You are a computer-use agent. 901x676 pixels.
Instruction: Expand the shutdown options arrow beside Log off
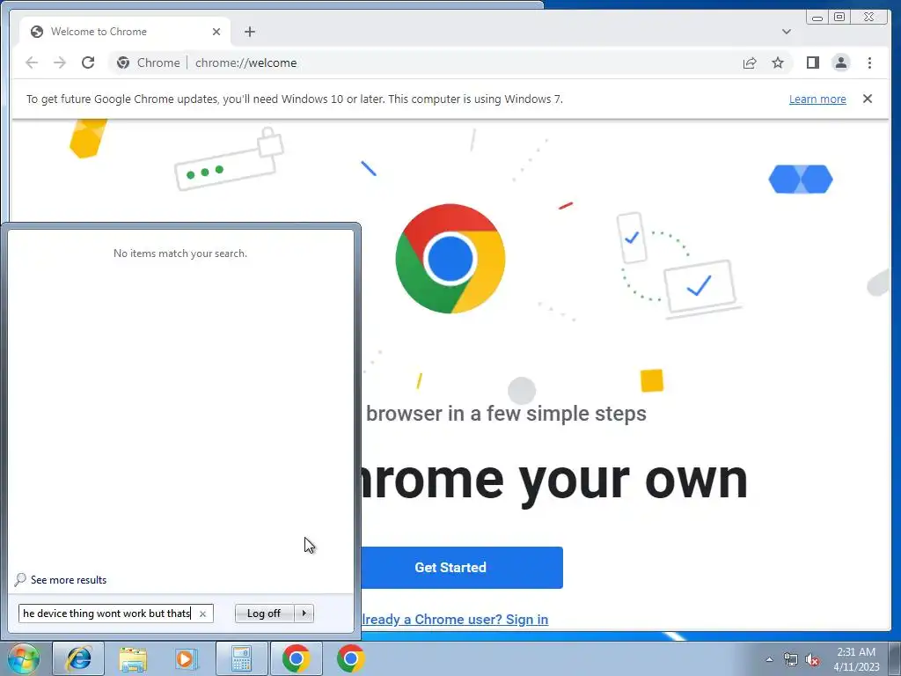click(x=304, y=614)
